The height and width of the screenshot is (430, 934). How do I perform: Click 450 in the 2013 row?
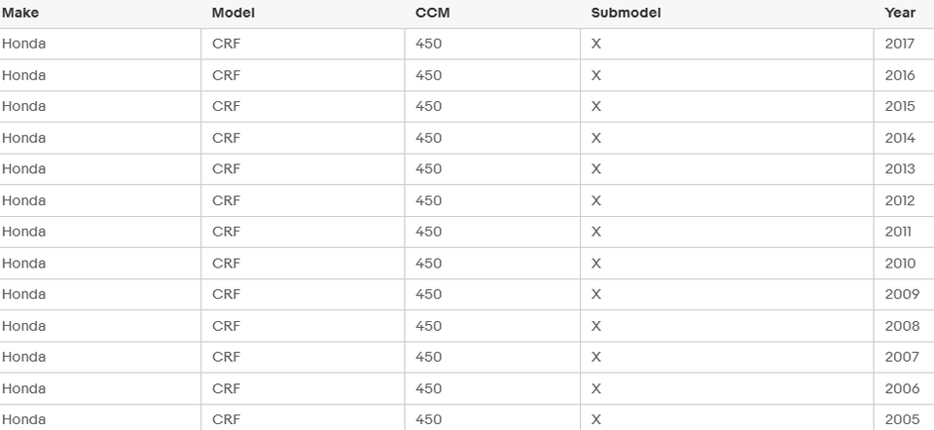(428, 169)
